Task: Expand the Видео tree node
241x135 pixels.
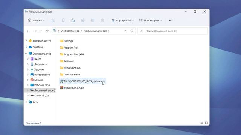Action: pyautogui.click(x=28, y=59)
